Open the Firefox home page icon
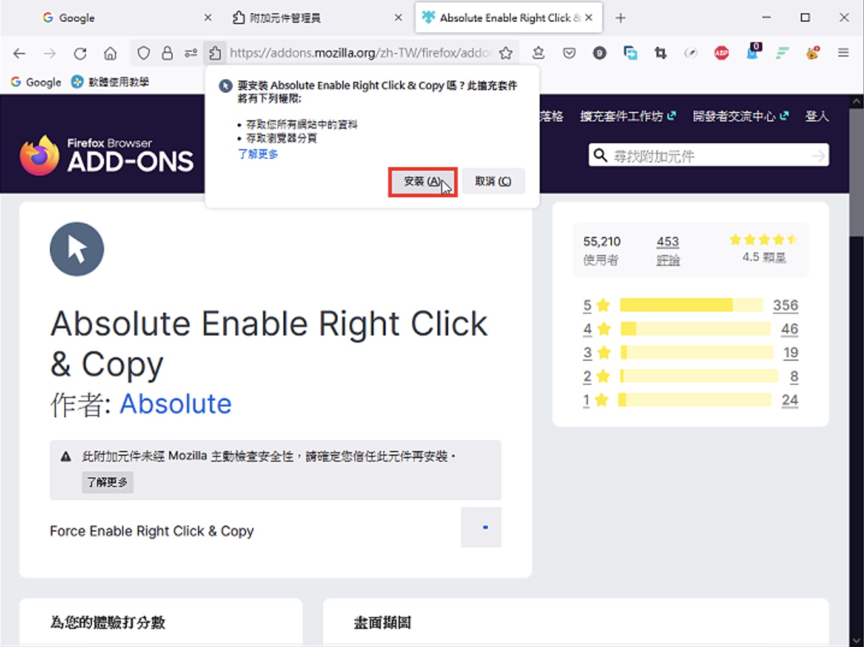Screen dimensions: 864x647 pos(110,54)
